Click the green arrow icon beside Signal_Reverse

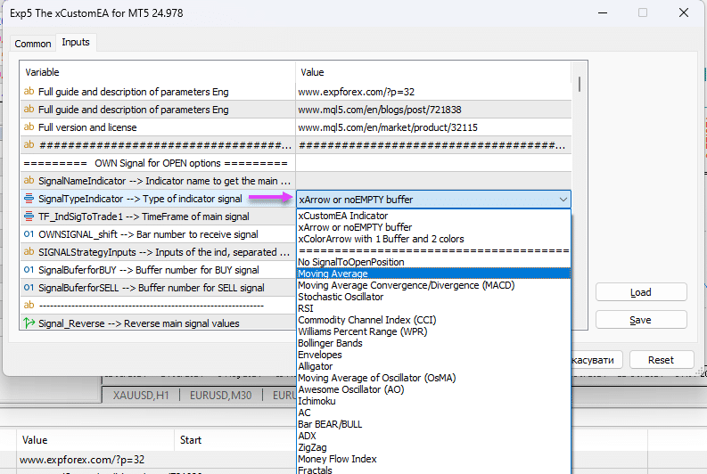pyautogui.click(x=29, y=323)
